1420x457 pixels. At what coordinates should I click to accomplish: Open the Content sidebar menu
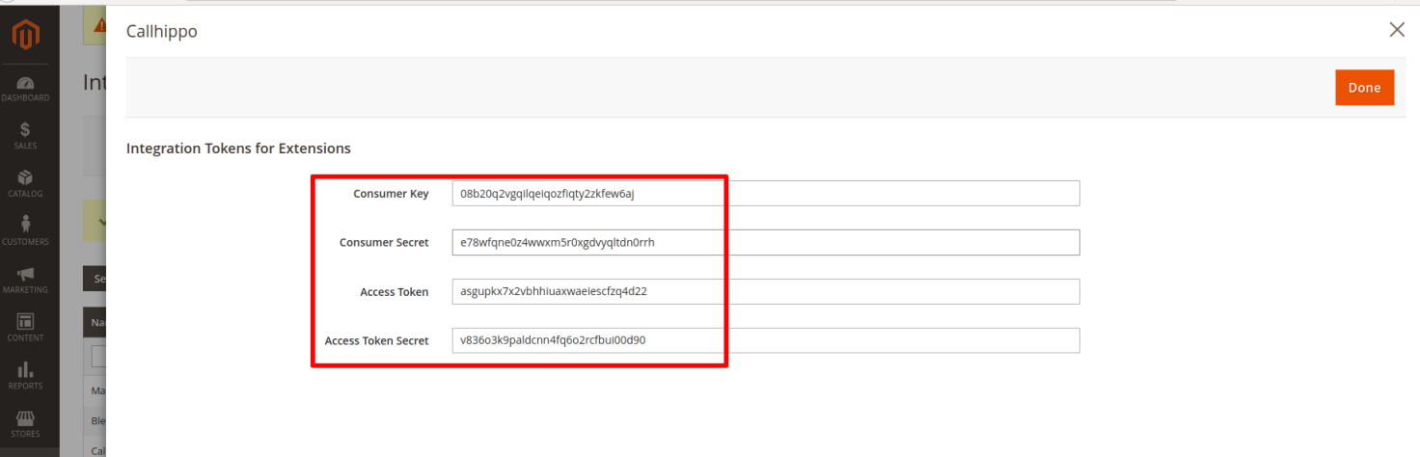pos(26,328)
